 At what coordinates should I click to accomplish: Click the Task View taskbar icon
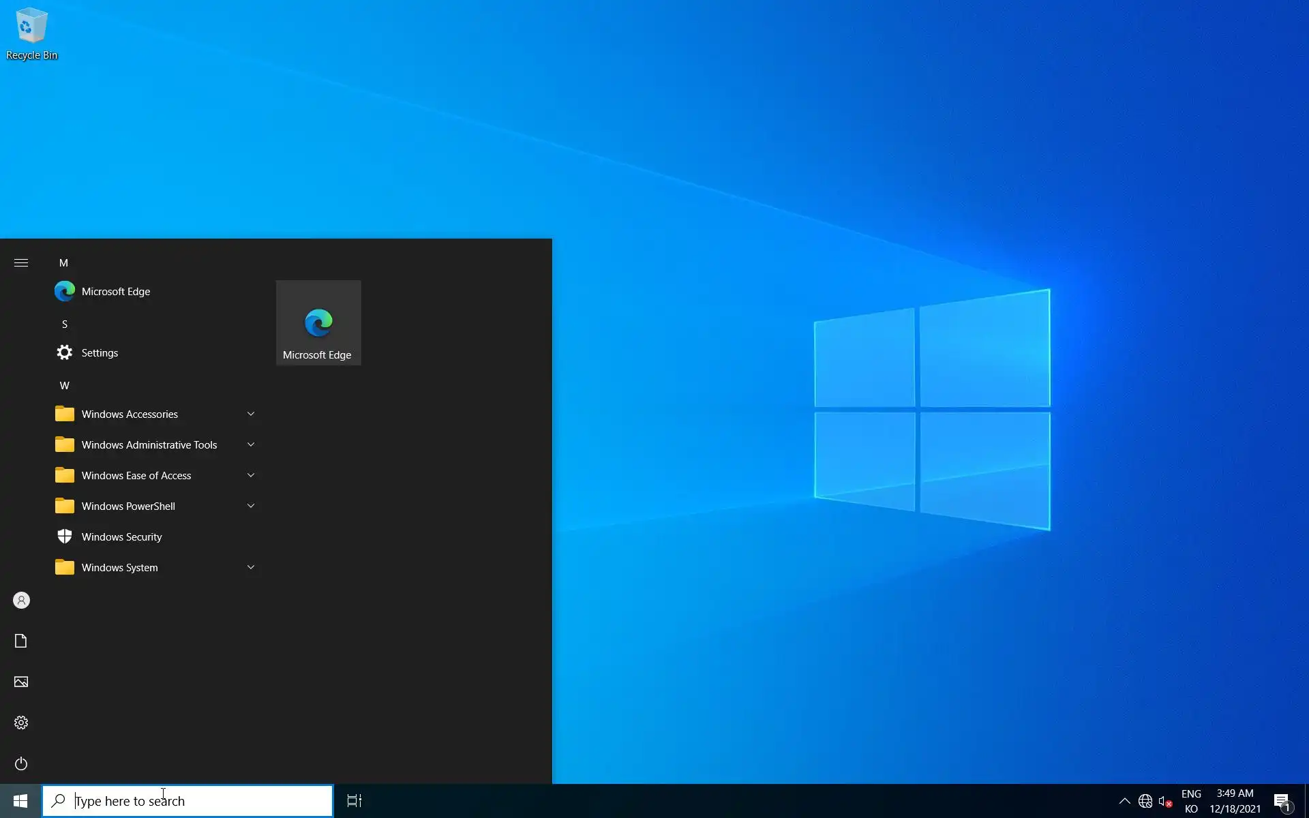(x=355, y=801)
